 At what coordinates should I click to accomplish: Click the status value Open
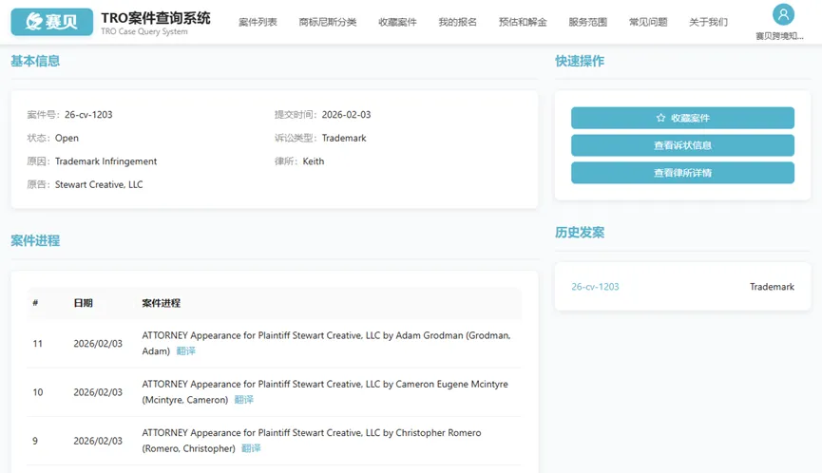[67, 138]
